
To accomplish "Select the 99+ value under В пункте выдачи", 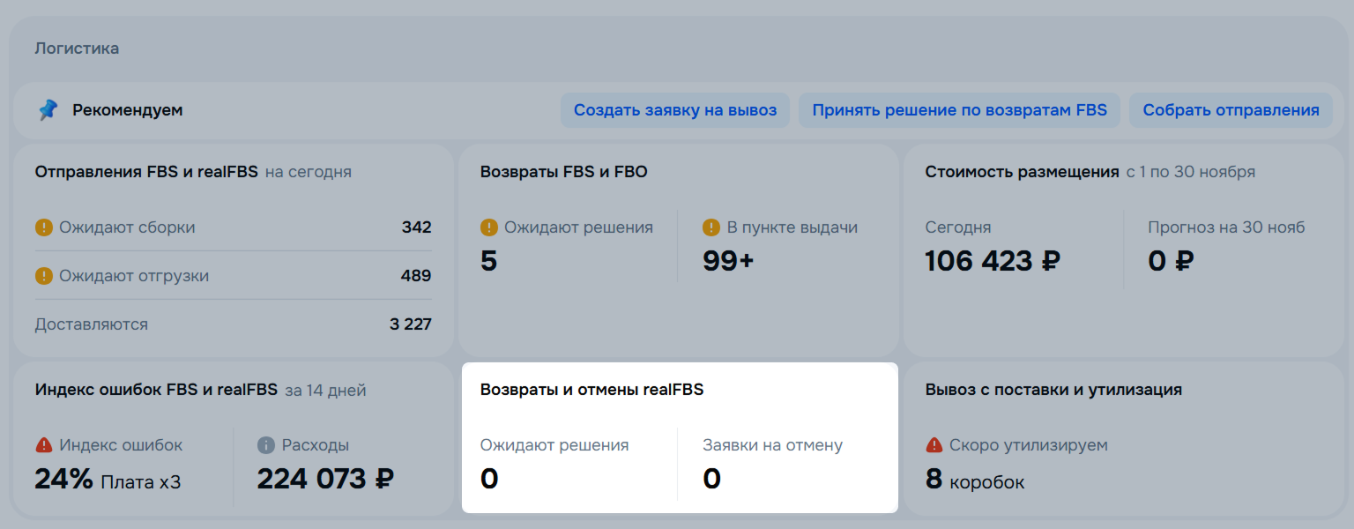I will [x=728, y=261].
